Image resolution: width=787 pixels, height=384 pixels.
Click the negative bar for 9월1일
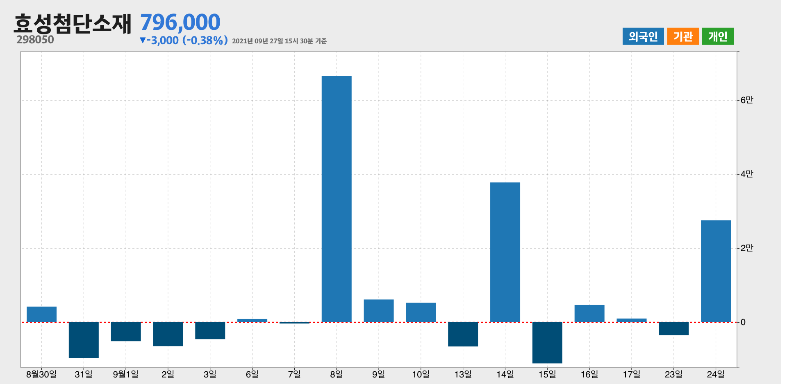tap(126, 332)
